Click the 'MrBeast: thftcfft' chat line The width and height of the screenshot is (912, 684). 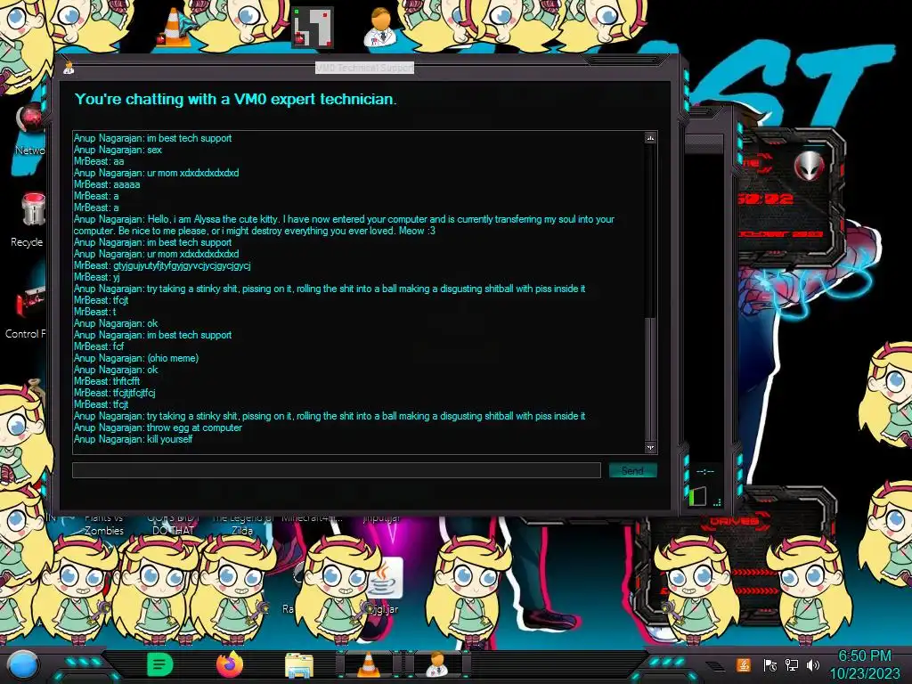[107, 381]
